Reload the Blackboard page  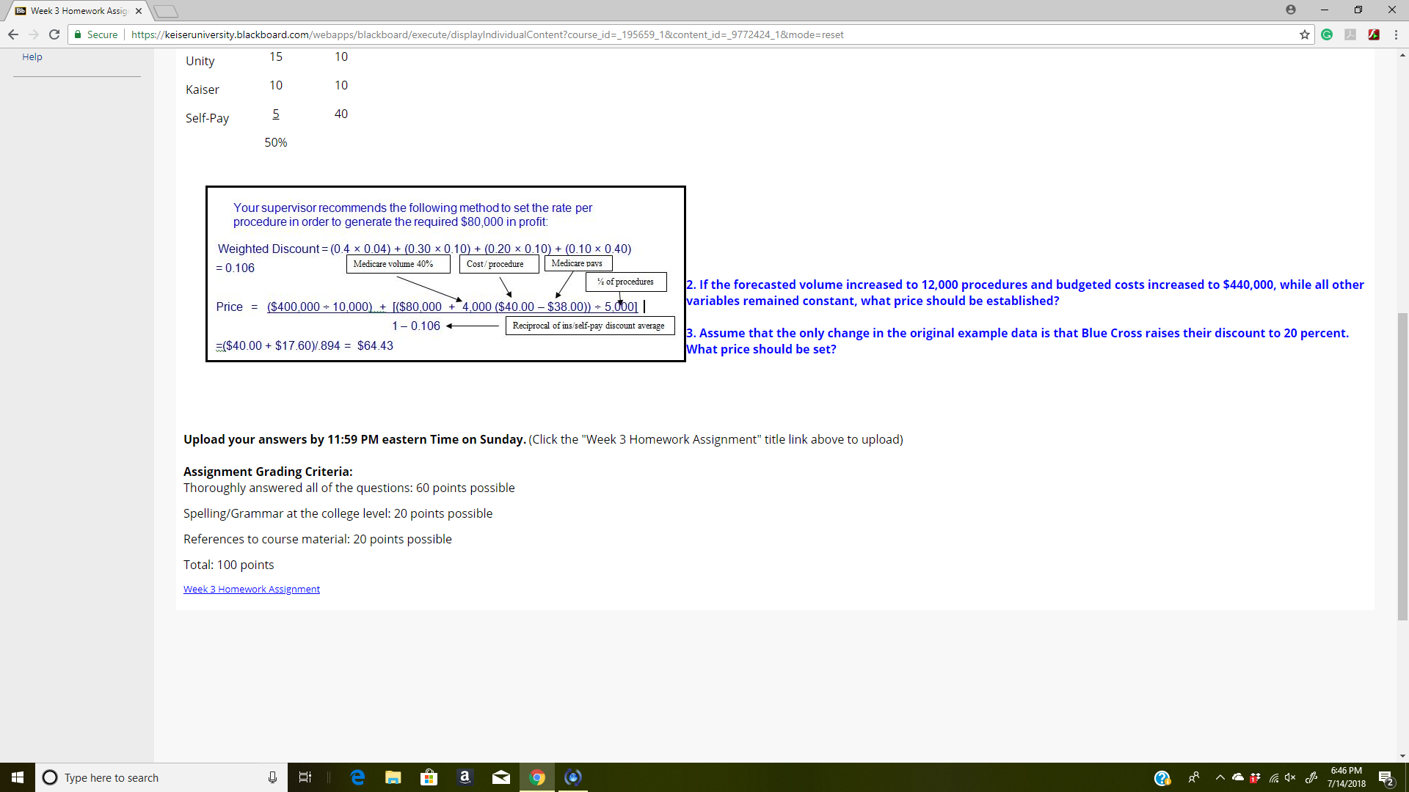click(54, 34)
